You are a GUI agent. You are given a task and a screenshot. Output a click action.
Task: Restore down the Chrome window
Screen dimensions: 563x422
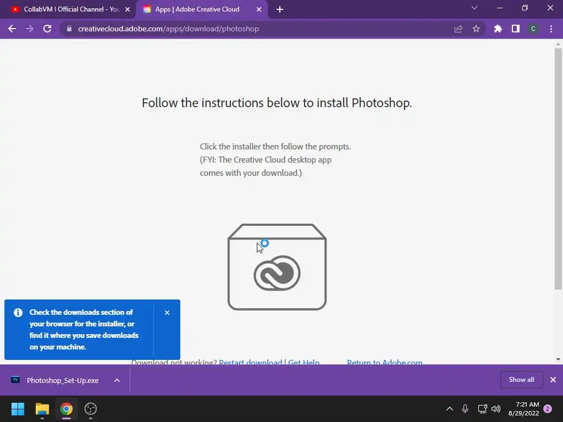click(x=525, y=8)
